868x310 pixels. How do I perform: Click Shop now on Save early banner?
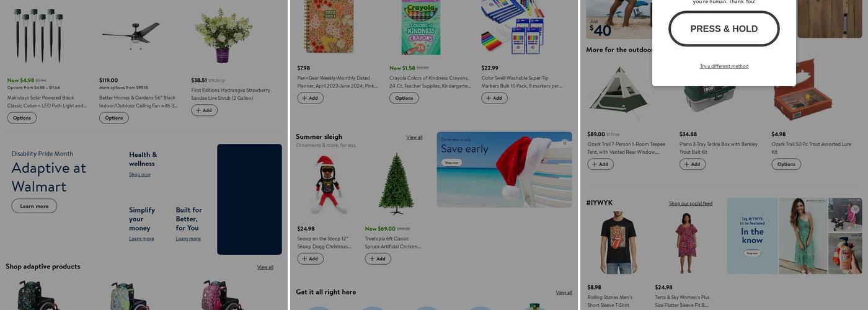[x=451, y=162]
